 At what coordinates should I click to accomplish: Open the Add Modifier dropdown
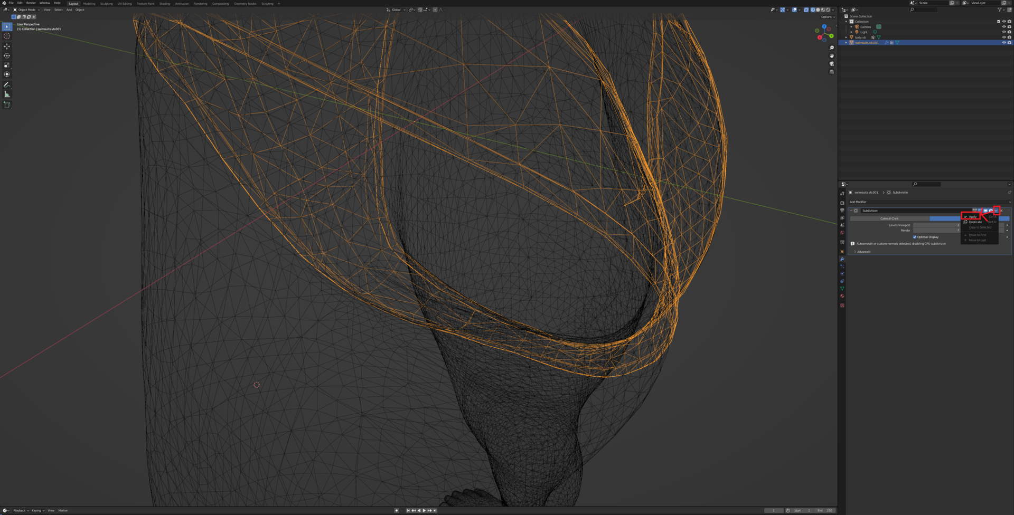[x=929, y=202]
